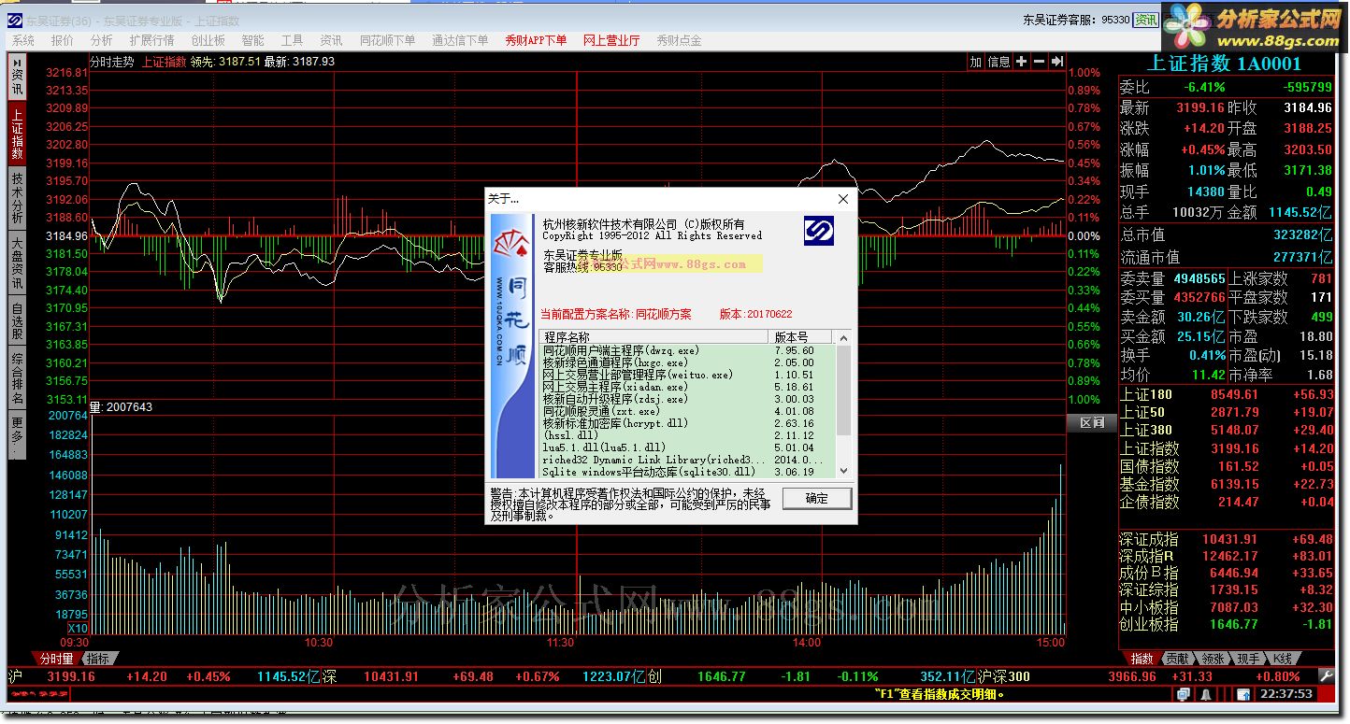Click the 加 button above the chart
This screenshot has height=724, width=1350.
[x=976, y=62]
